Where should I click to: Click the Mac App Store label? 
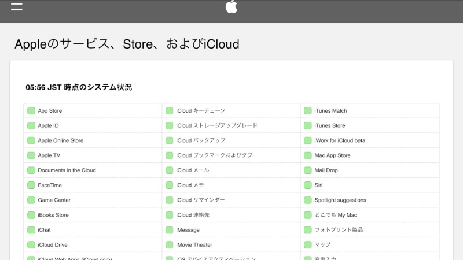pos(332,155)
